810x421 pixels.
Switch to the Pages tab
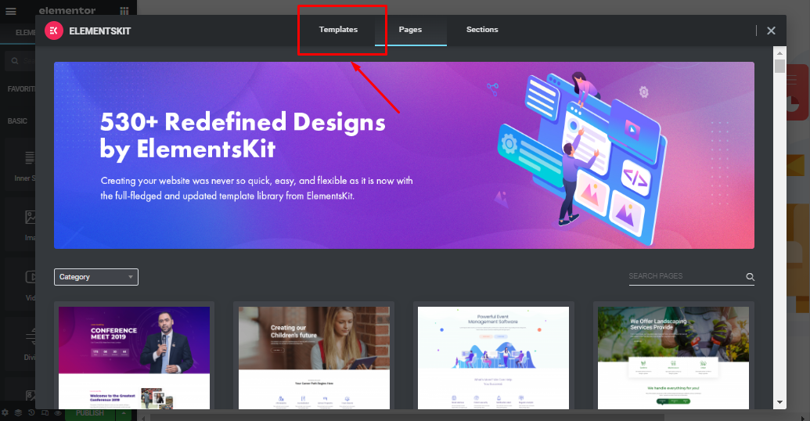pyautogui.click(x=410, y=30)
